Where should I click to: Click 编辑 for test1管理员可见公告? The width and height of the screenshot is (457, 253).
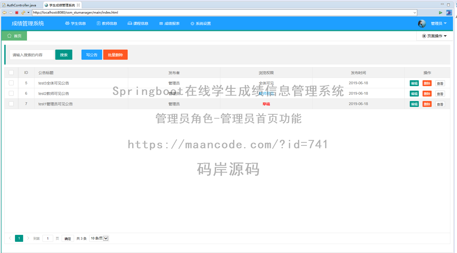pyautogui.click(x=414, y=104)
